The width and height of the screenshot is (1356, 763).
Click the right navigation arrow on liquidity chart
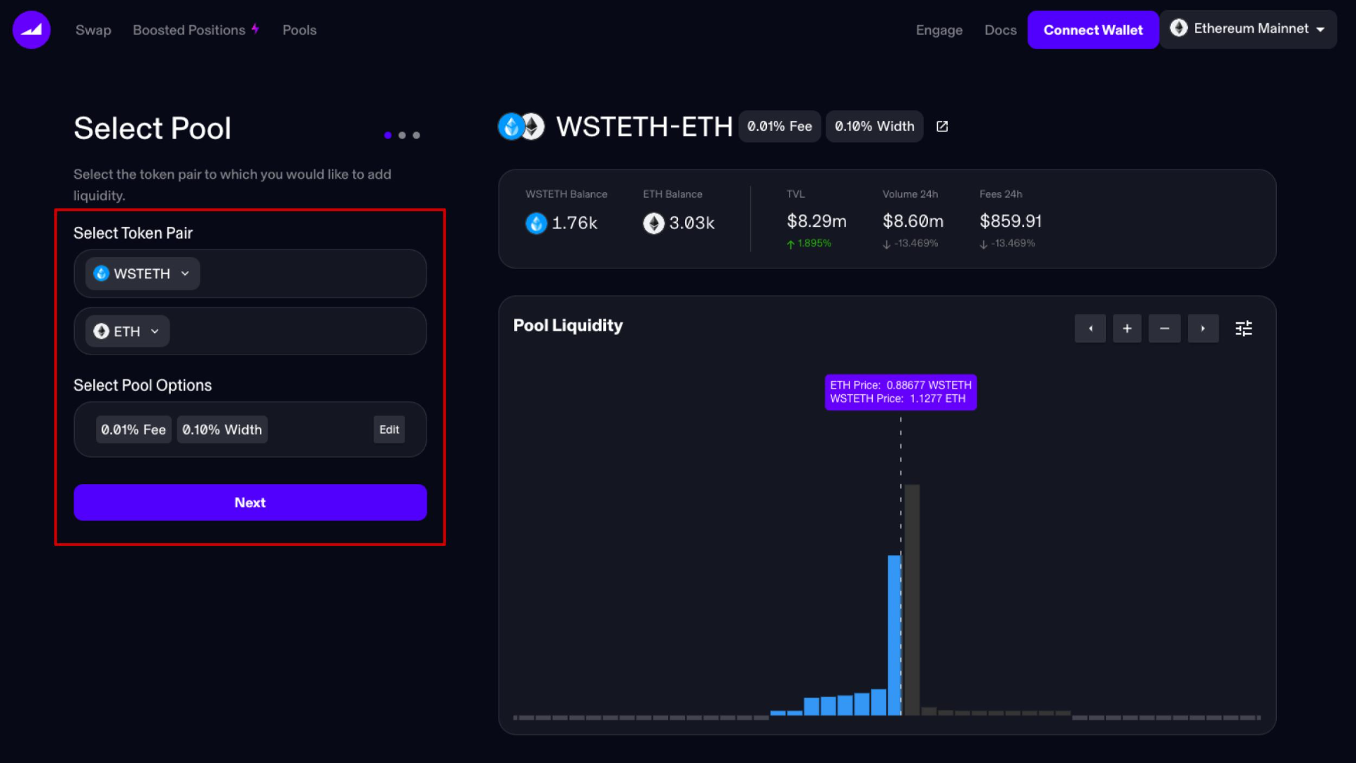pyautogui.click(x=1201, y=328)
